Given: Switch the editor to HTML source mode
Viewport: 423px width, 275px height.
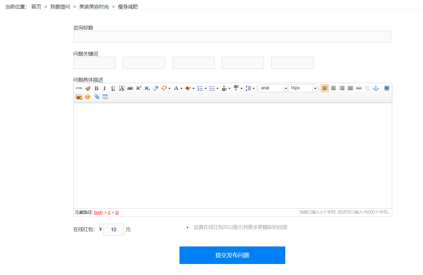Looking at the screenshot, I should coord(79,88).
